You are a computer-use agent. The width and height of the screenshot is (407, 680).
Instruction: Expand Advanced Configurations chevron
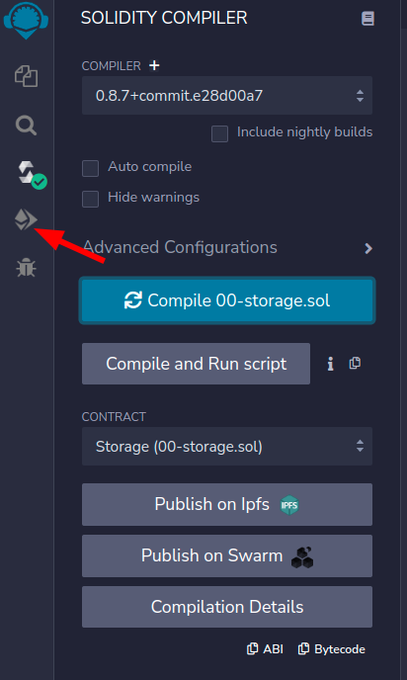(368, 248)
